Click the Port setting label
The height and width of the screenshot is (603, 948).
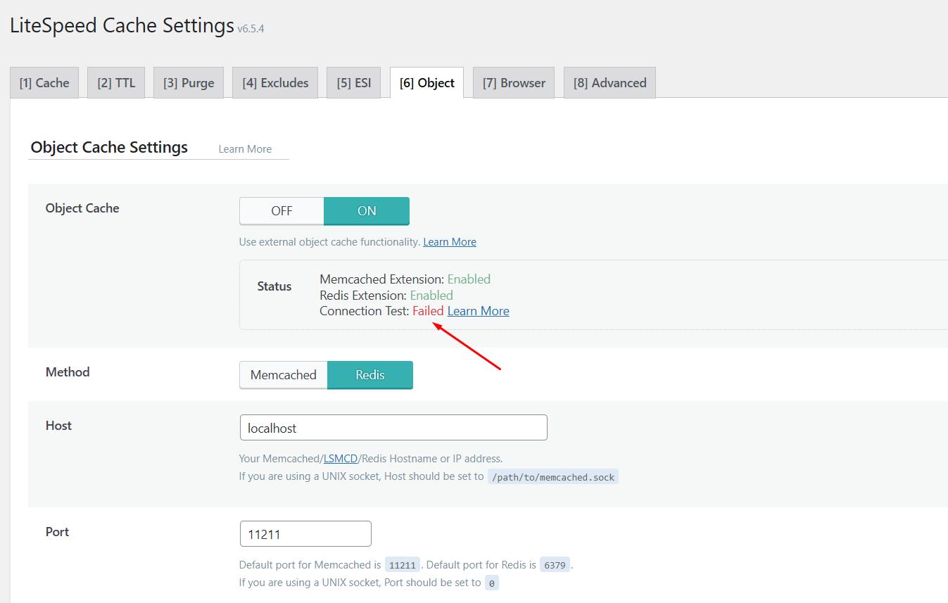pos(58,532)
